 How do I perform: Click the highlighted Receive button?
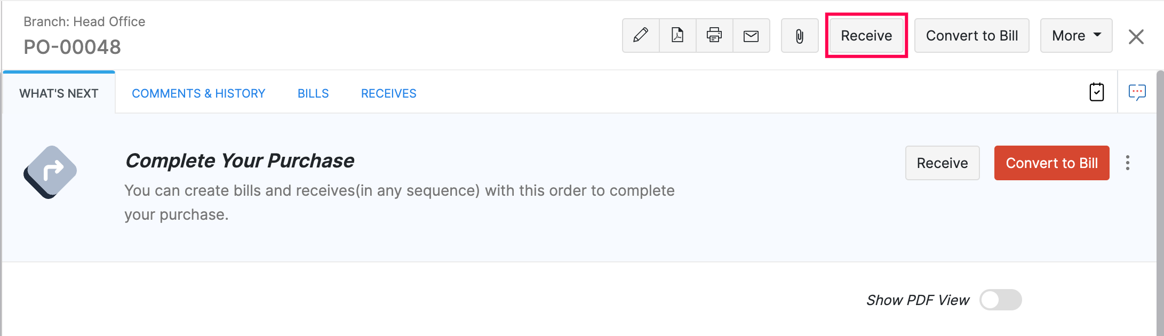pyautogui.click(x=866, y=36)
